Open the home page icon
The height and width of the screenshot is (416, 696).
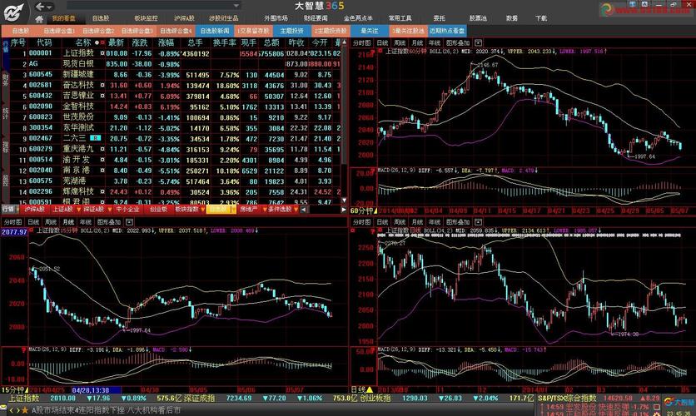[39, 19]
